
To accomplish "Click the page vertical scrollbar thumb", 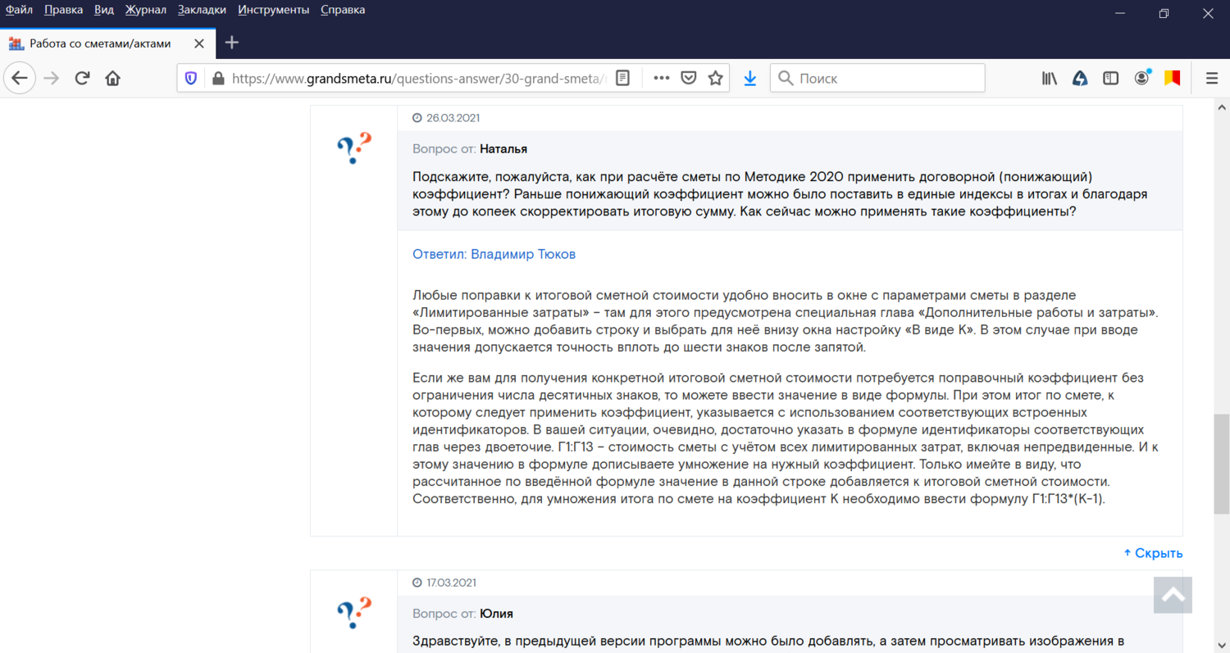I will [1222, 463].
